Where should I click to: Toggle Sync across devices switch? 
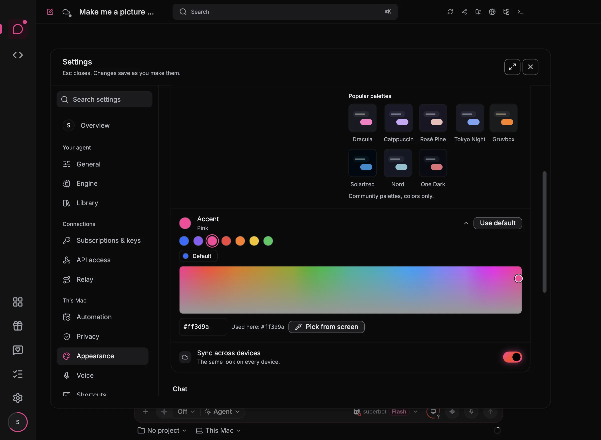pyautogui.click(x=512, y=357)
